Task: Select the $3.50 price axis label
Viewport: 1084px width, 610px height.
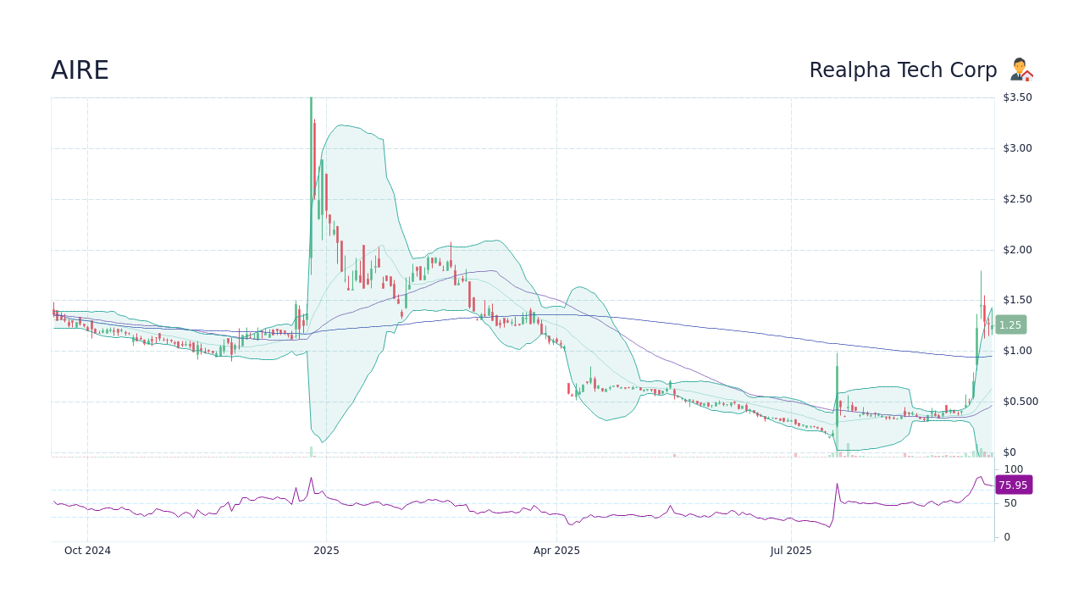Action: click(1015, 97)
